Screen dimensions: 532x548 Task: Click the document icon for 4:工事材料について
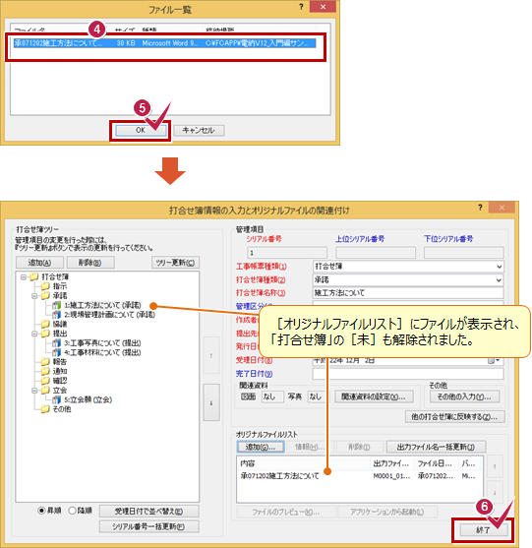pyautogui.click(x=57, y=352)
